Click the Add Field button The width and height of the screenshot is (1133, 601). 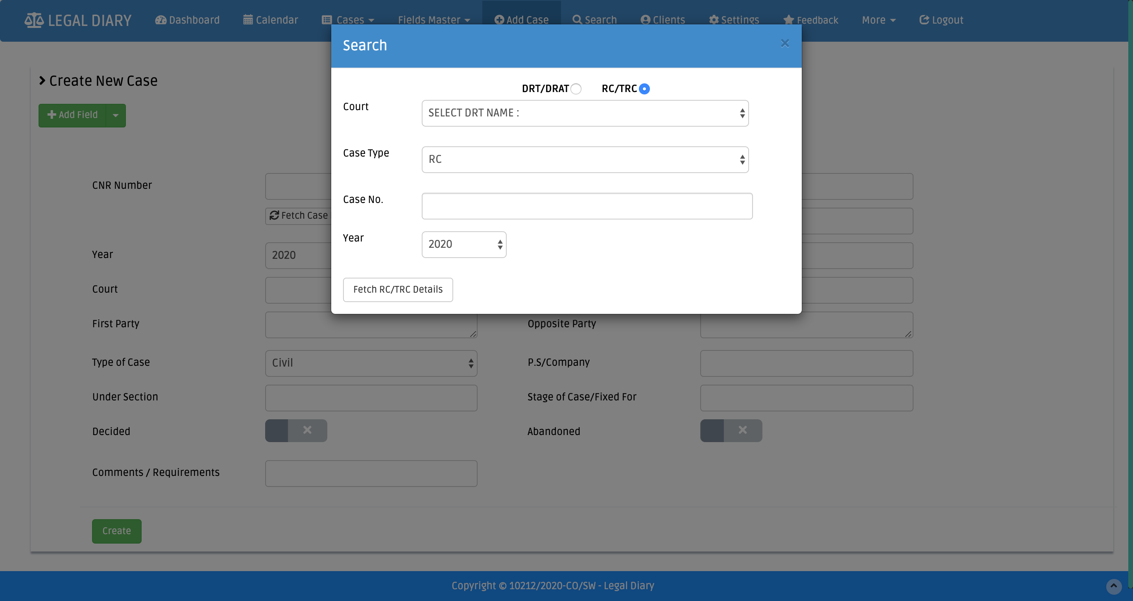(x=72, y=115)
